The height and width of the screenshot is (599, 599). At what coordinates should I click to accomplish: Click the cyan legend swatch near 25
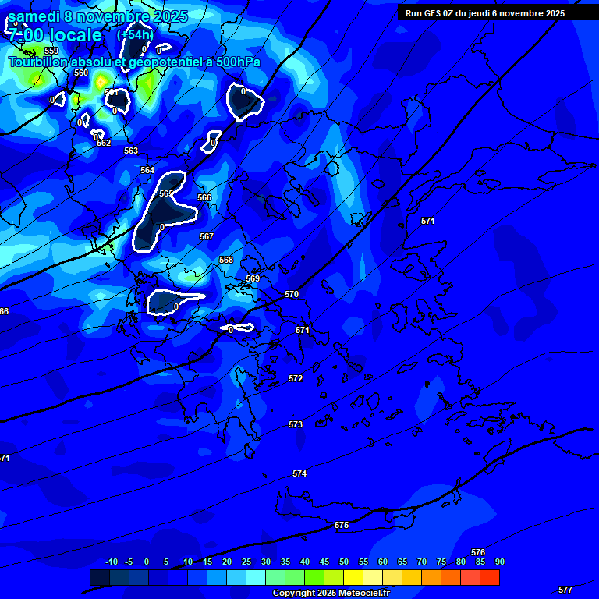(x=256, y=578)
